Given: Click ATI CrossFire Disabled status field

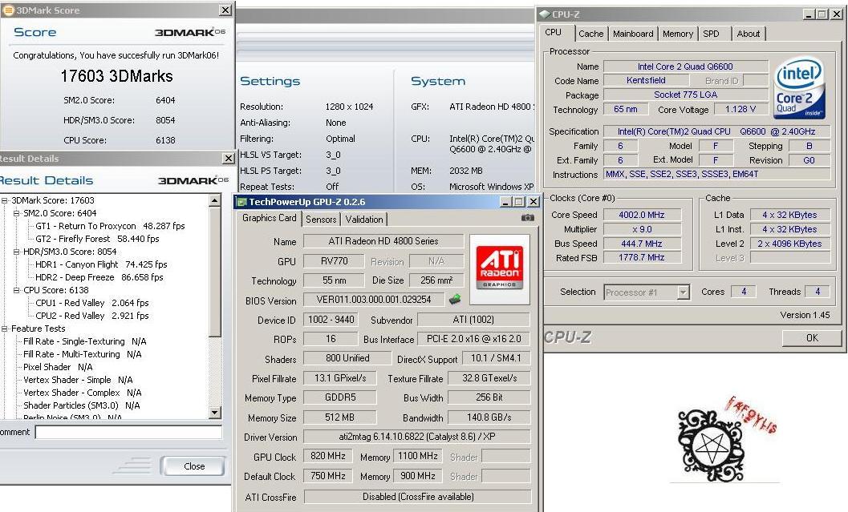Looking at the screenshot, I should tap(417, 496).
